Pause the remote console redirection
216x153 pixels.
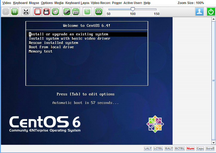pyautogui.click(x=14, y=12)
